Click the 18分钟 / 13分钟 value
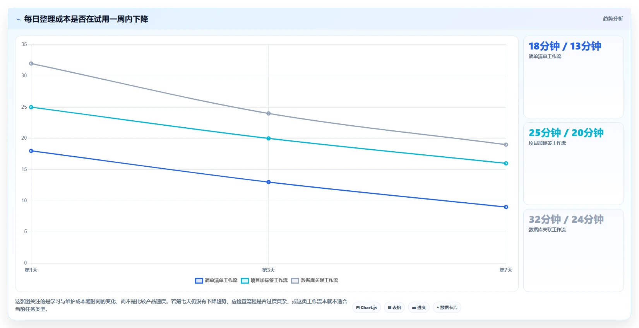Image resolution: width=639 pixels, height=328 pixels. 565,46
